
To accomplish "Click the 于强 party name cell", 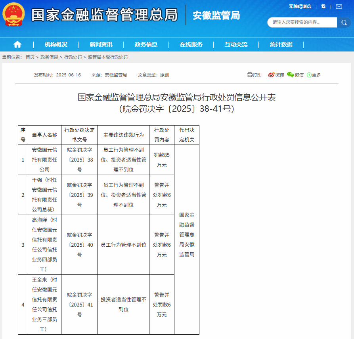I will click(x=44, y=195).
